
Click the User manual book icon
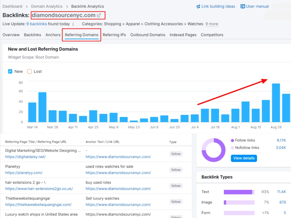pyautogui.click(x=243, y=6)
